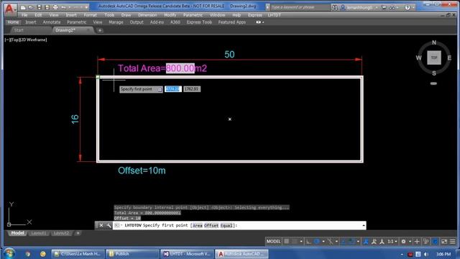Click the command line customize wrench icon
This screenshot has height=259, width=460.
tap(109, 225)
